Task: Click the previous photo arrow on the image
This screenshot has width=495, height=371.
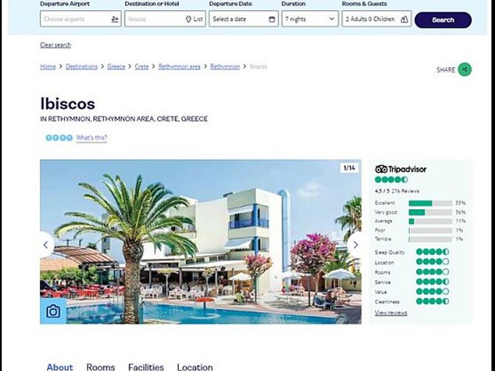Action: [x=46, y=245]
